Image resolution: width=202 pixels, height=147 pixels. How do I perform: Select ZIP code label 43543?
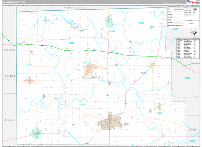tap(71, 43)
